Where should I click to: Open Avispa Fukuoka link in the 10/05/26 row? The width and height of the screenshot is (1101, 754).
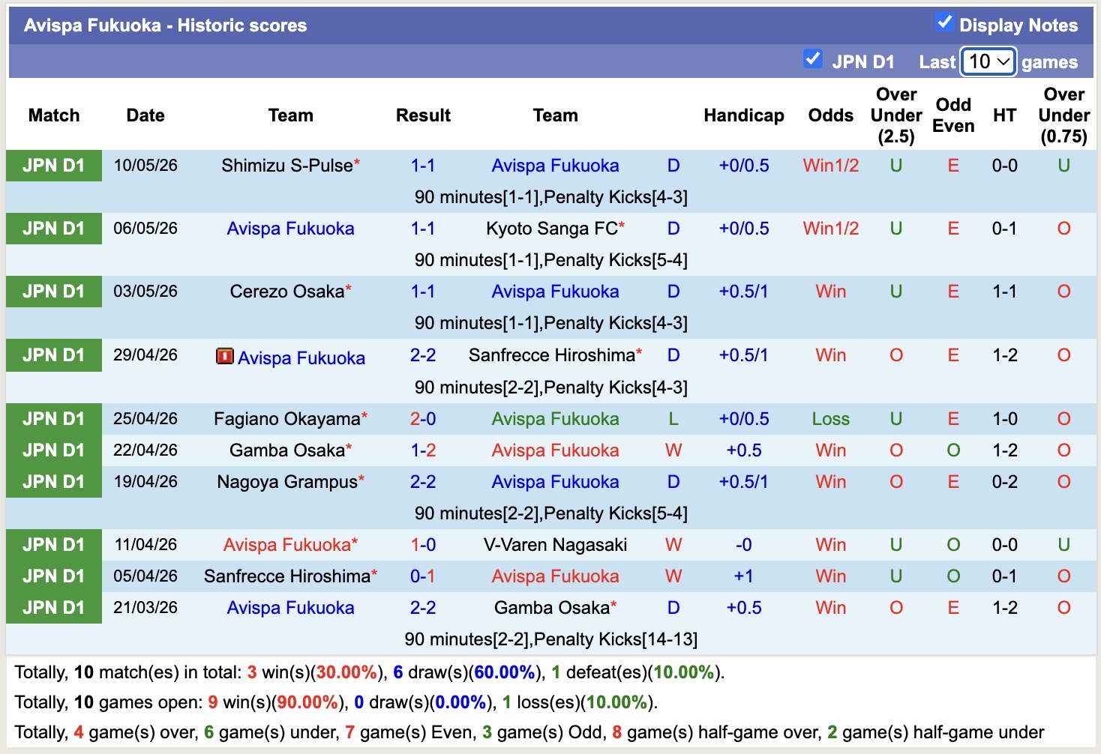click(x=555, y=166)
